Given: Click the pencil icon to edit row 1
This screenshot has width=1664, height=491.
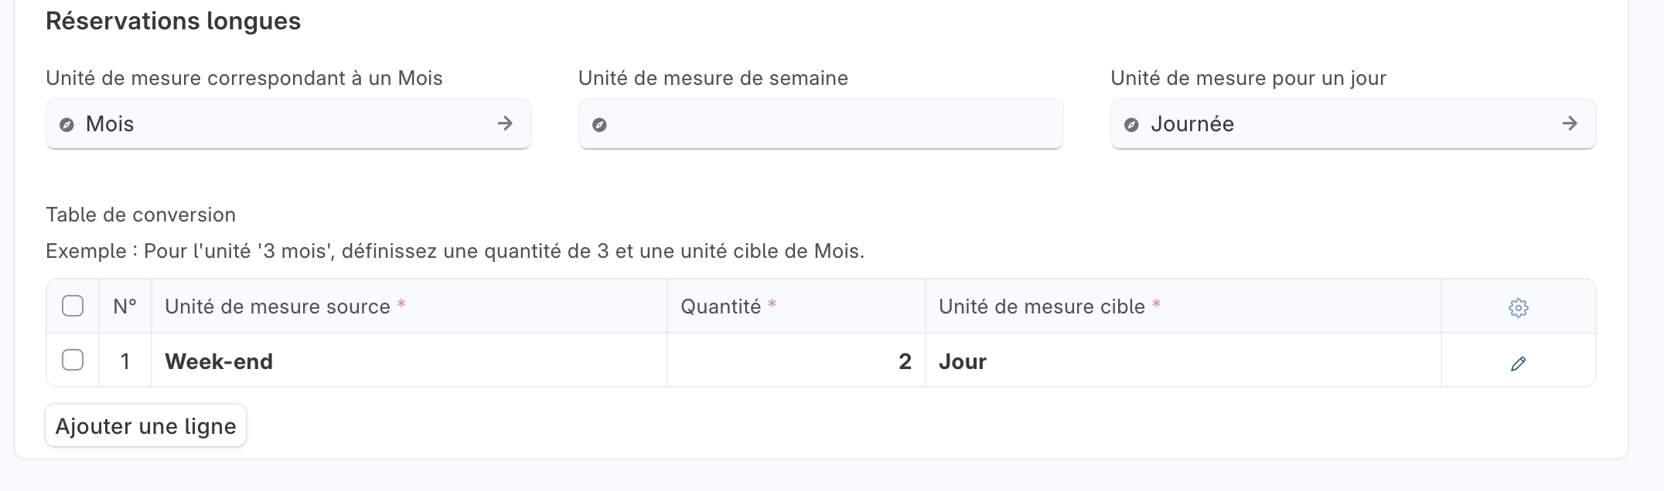Looking at the screenshot, I should 1518,364.
